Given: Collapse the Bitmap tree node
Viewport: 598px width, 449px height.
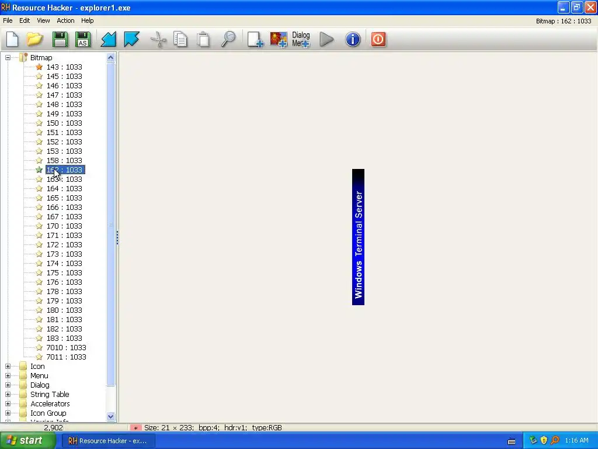Looking at the screenshot, I should (x=8, y=57).
